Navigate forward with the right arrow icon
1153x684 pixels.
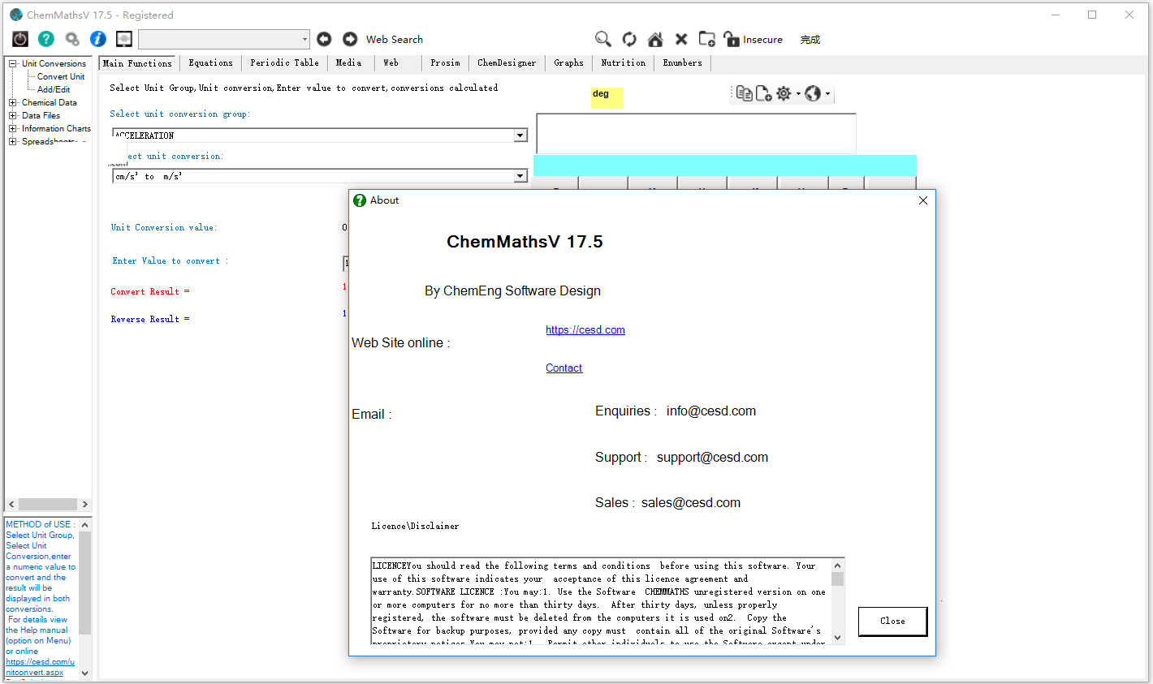click(349, 38)
